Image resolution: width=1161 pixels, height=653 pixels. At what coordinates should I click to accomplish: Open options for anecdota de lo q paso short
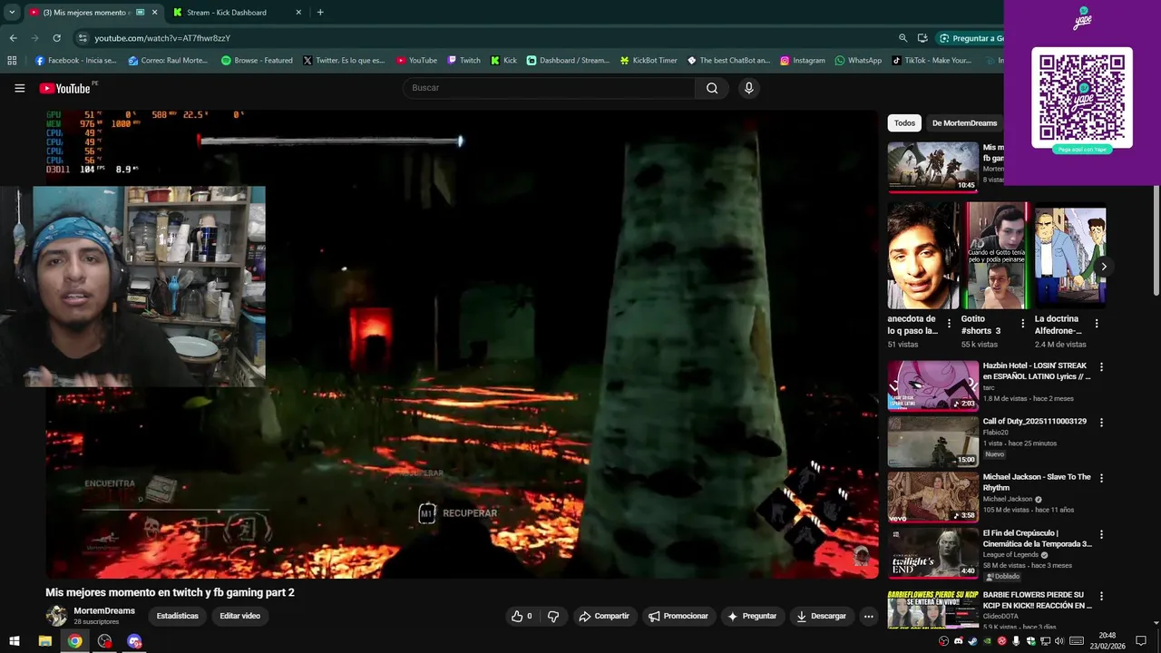point(950,324)
